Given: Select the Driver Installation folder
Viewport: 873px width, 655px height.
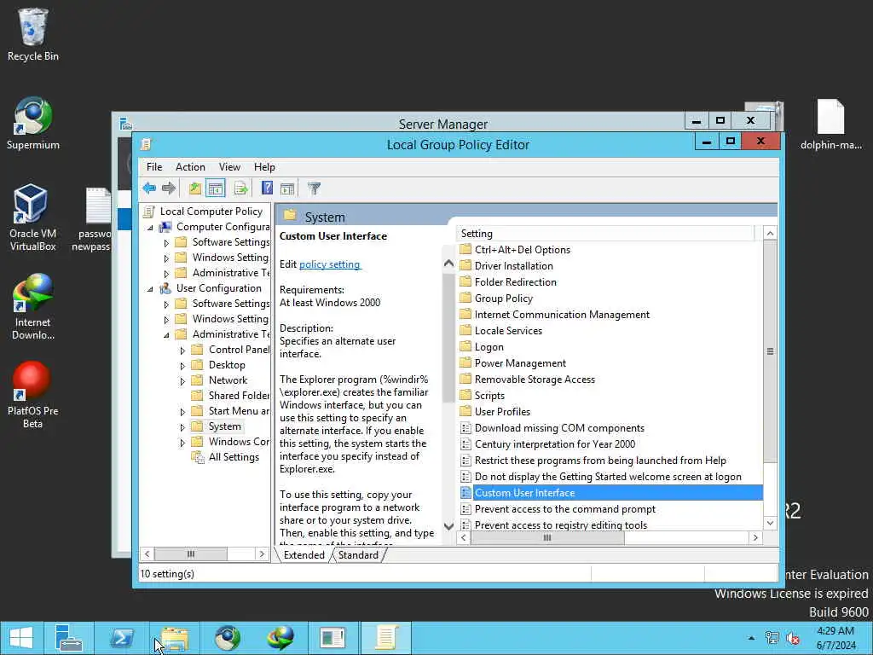Looking at the screenshot, I should coord(513,266).
